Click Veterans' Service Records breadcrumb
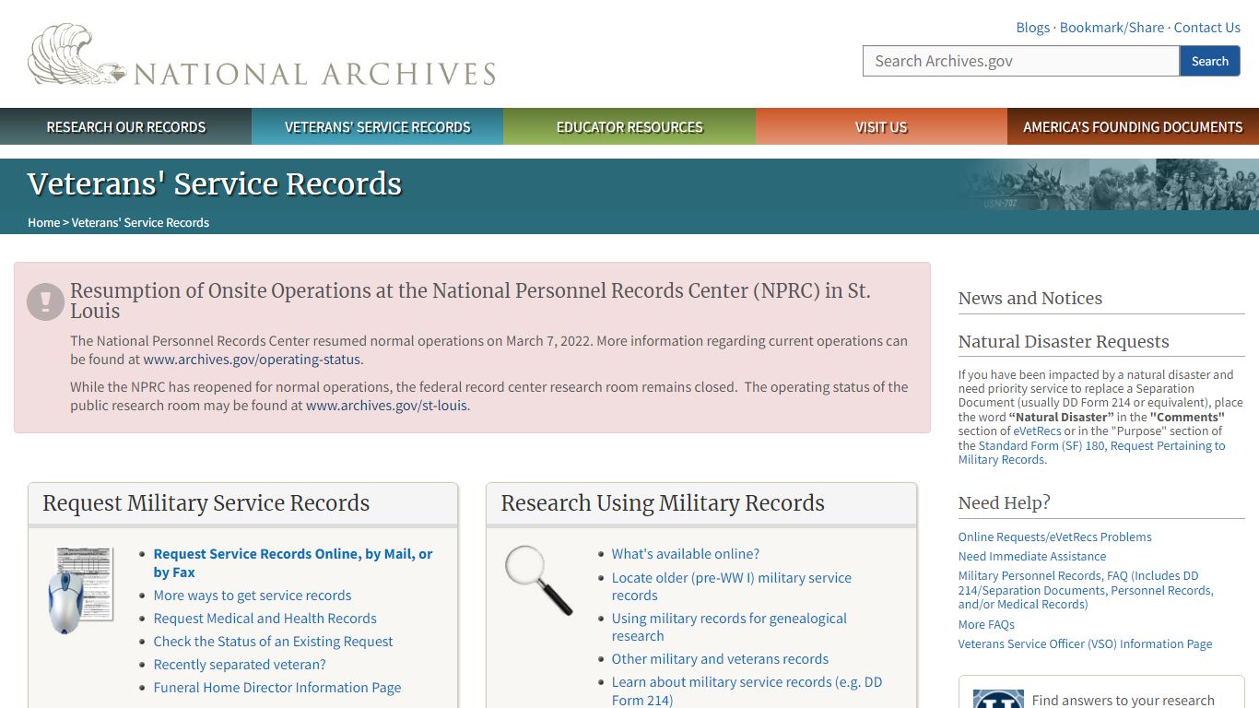Screen dimensions: 1259x708 click(140, 222)
